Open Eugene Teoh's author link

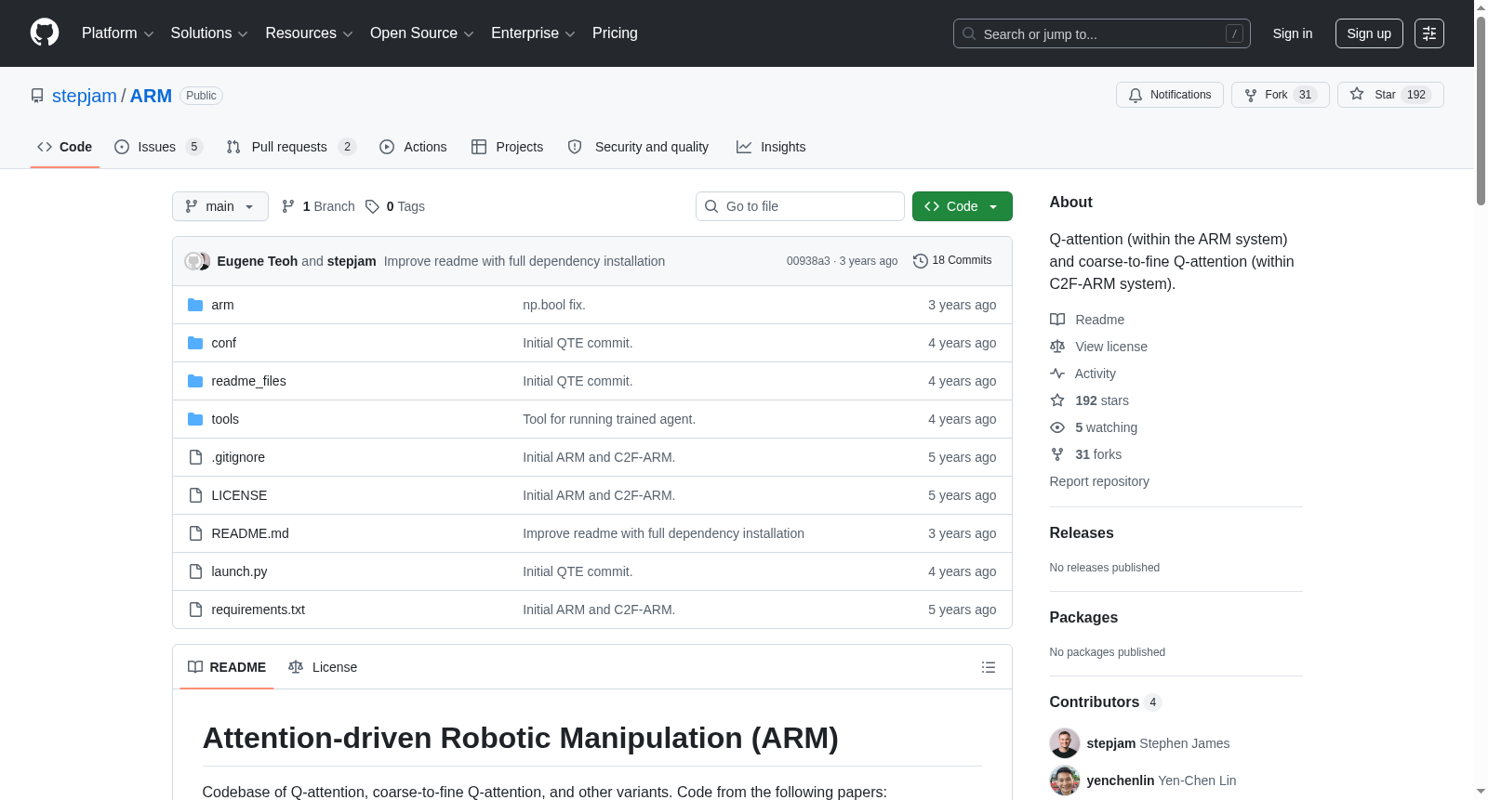point(258,261)
